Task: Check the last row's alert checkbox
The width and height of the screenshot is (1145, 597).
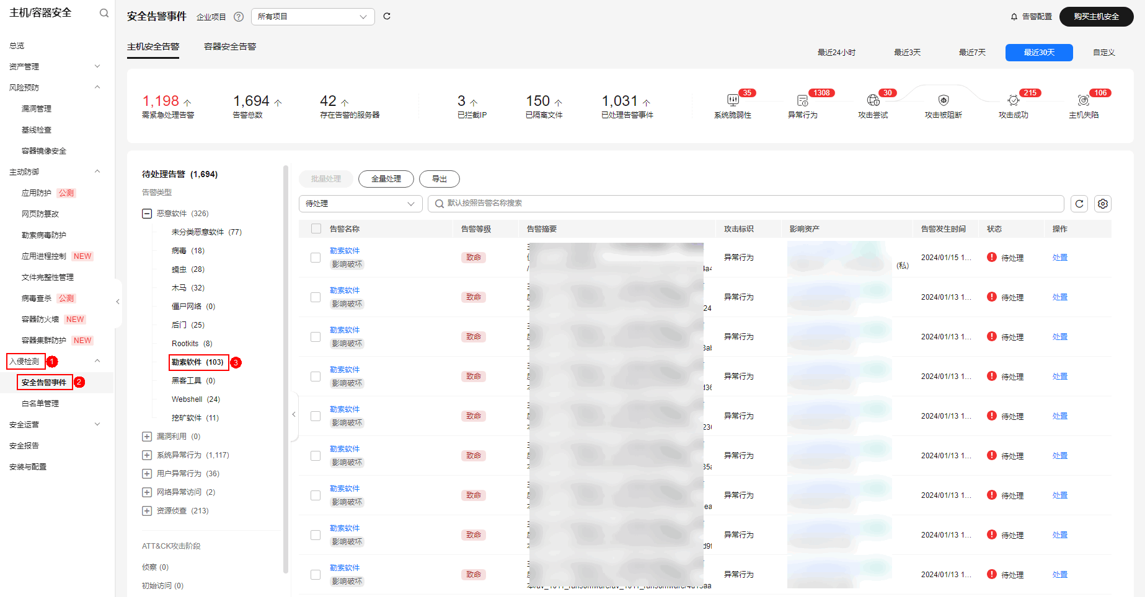Action: click(x=316, y=574)
